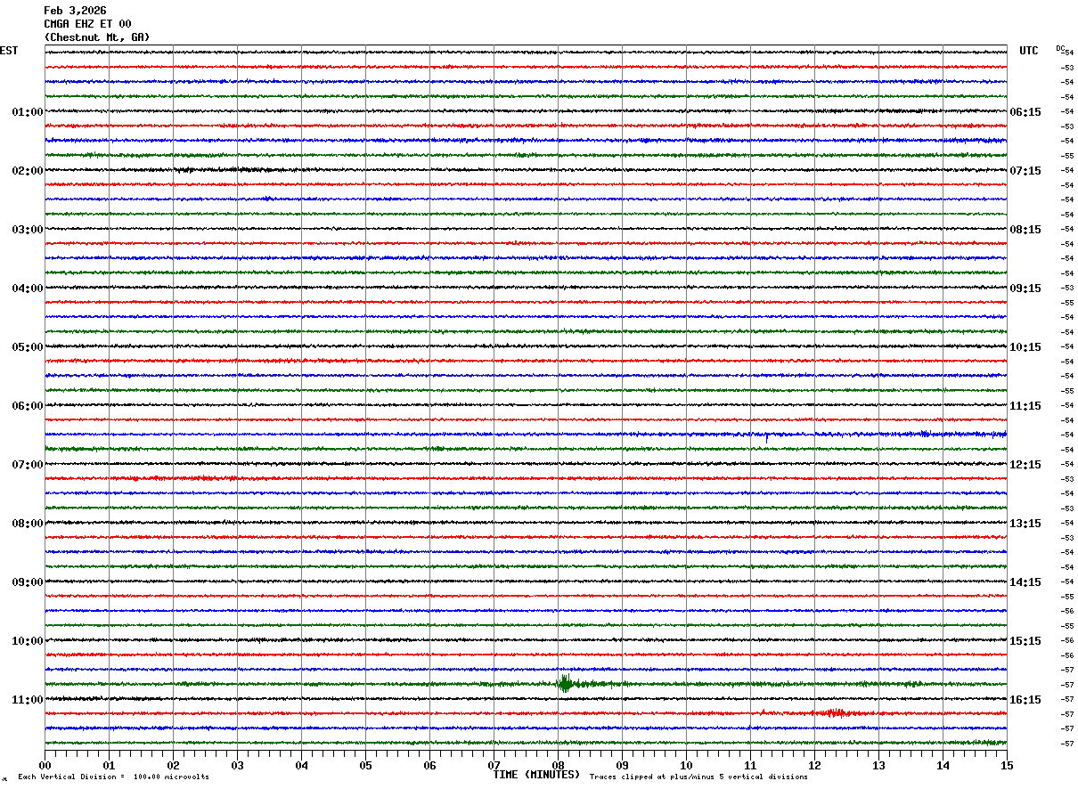Click the DC offset column header

1060,48
